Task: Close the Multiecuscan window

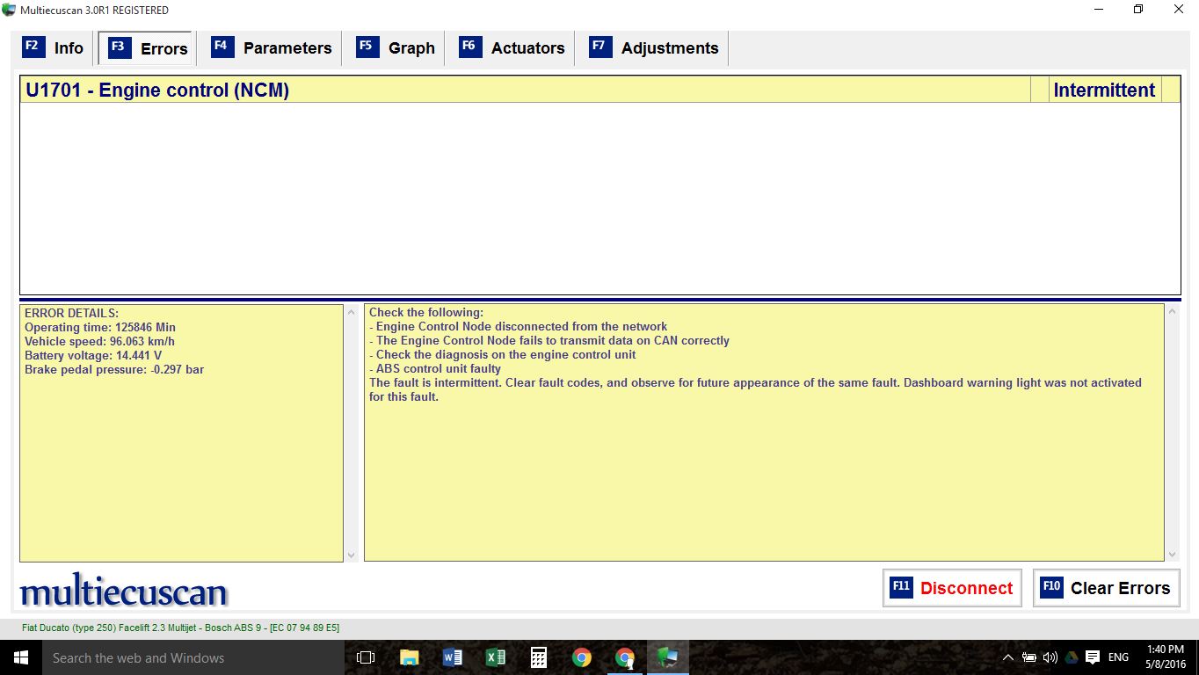Action: point(1179,10)
